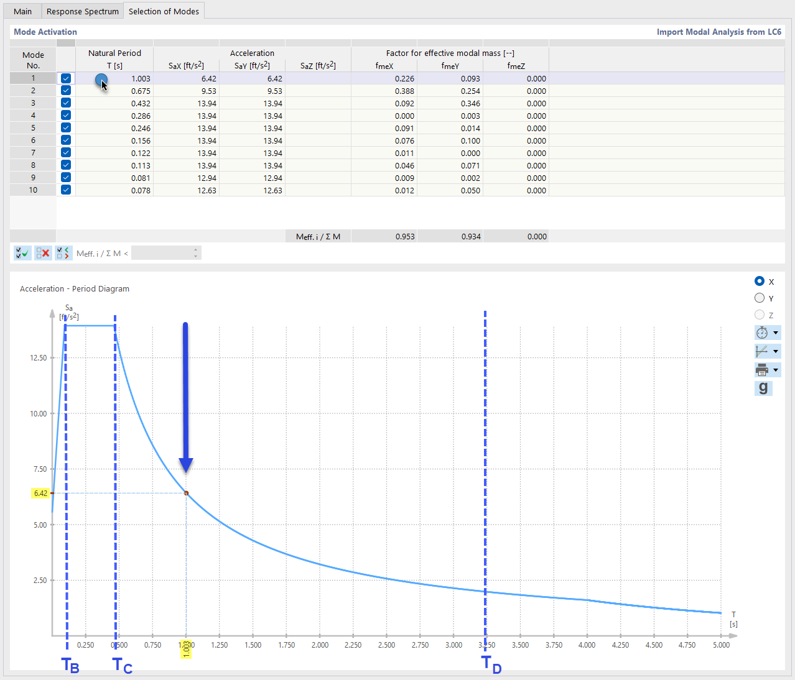Open the diagram curve dropdown arrow
The height and width of the screenshot is (680, 795).
coord(776,351)
